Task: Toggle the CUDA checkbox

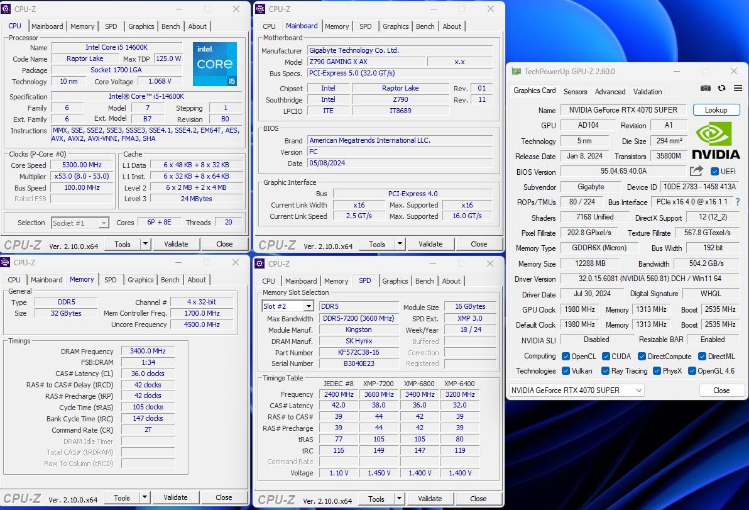Action: click(606, 356)
